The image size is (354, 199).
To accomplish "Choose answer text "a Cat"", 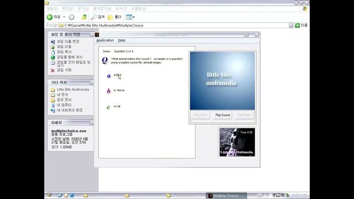I will [117, 106].
